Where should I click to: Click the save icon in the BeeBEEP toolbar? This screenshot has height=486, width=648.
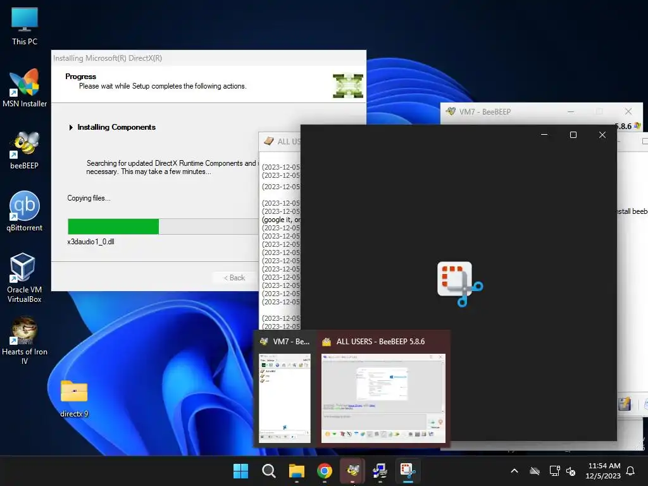click(625, 404)
